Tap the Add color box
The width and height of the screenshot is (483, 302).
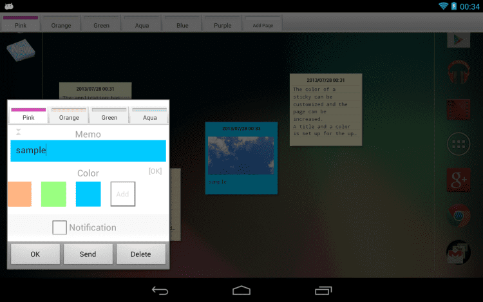point(122,194)
